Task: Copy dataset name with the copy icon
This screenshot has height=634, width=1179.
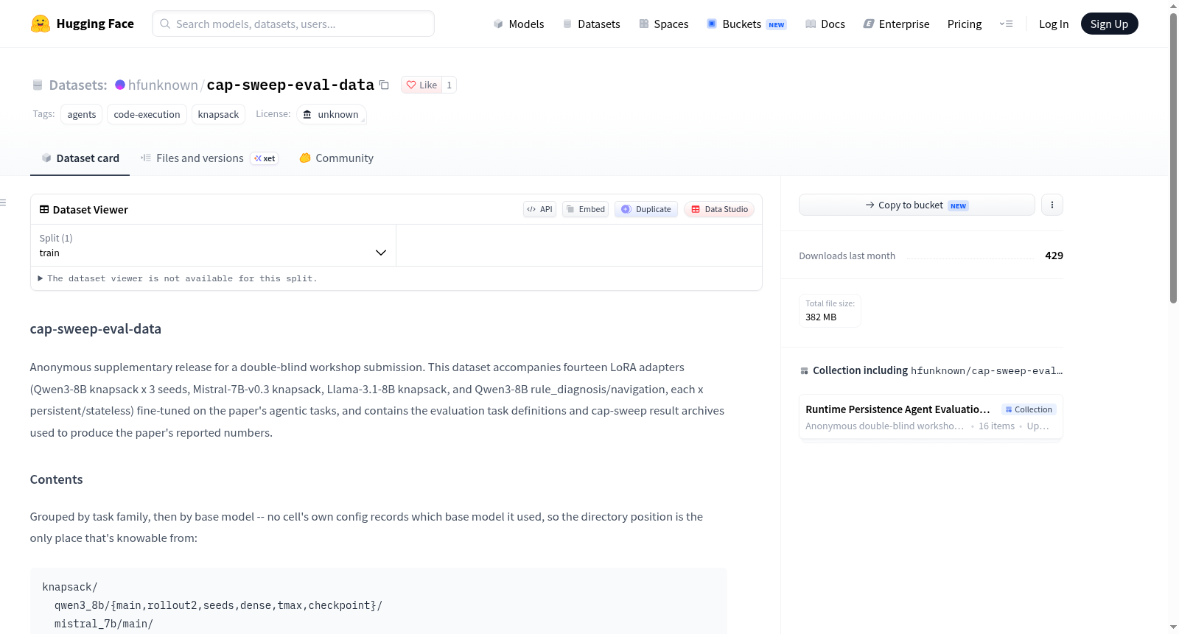Action: point(384,85)
